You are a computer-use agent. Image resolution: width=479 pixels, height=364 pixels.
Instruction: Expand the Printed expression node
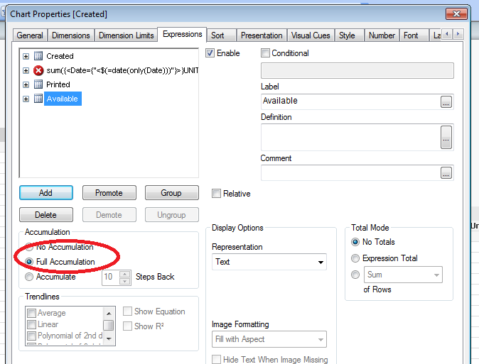26,85
